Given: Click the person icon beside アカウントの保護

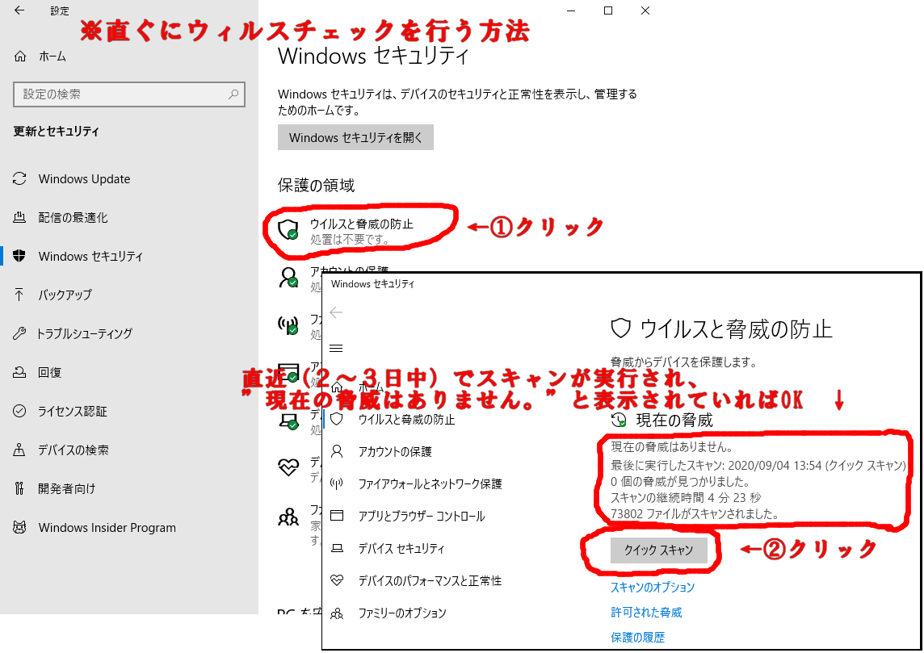Looking at the screenshot, I should (x=337, y=452).
